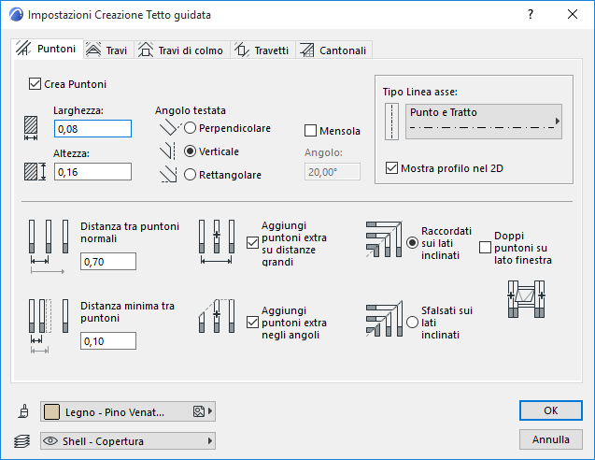Image resolution: width=595 pixels, height=460 pixels.
Task: Select the Perpendicolare angle radio option
Action: pyautogui.click(x=191, y=128)
